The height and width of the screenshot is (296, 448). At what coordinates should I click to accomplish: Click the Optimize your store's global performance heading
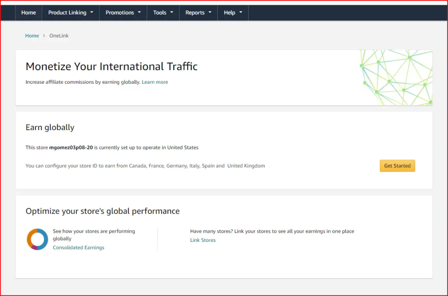[x=102, y=211]
